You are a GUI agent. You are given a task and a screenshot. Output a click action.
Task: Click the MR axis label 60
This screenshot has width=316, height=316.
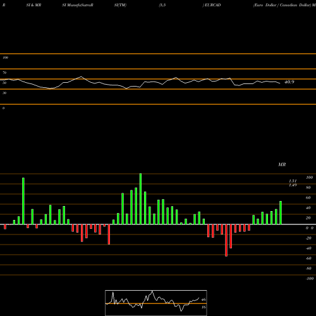(308, 198)
